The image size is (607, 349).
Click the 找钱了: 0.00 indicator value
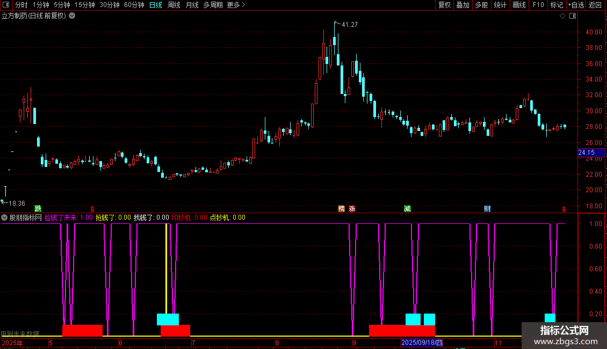tap(151, 217)
